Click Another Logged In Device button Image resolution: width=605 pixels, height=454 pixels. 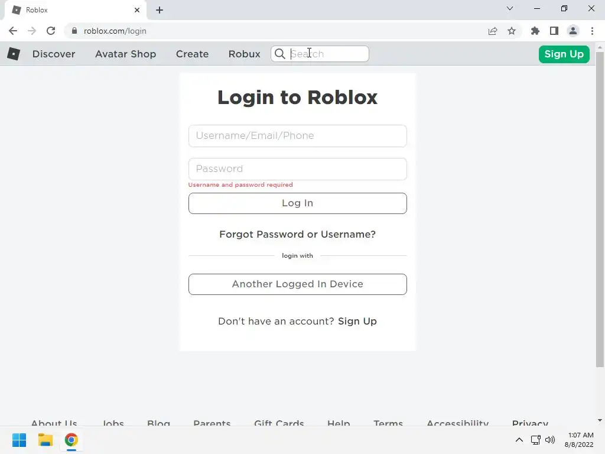tap(298, 284)
